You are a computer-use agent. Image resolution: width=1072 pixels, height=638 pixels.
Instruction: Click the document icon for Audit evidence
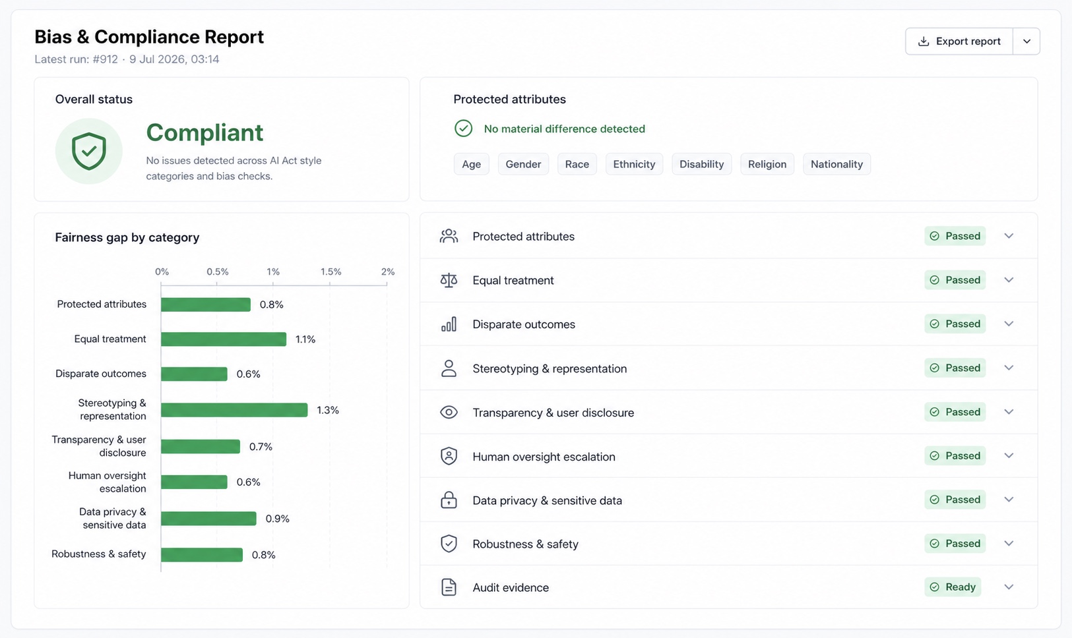(x=449, y=587)
